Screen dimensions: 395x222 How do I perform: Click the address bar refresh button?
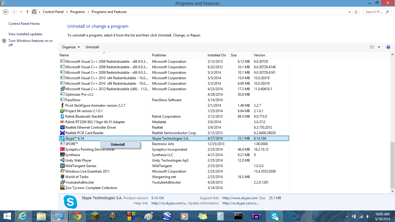coord(356,12)
